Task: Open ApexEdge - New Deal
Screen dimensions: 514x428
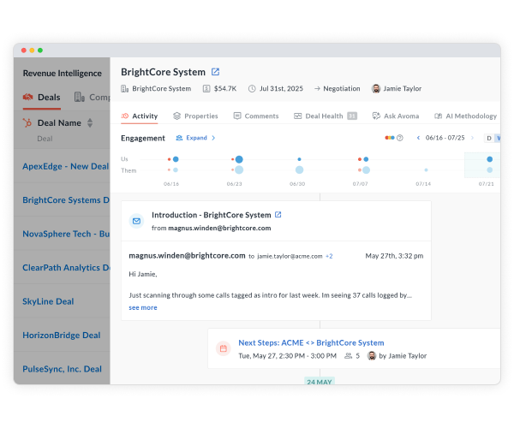Action: pos(66,166)
